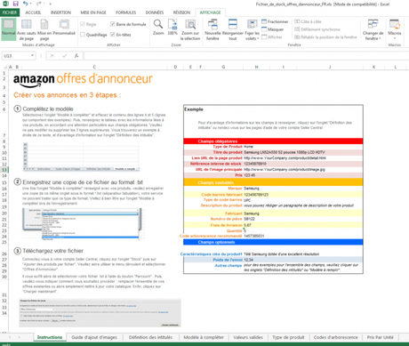This screenshot has height=346, width=409.
Task: Toggle the En-têtes checkbox
Action: point(112,35)
